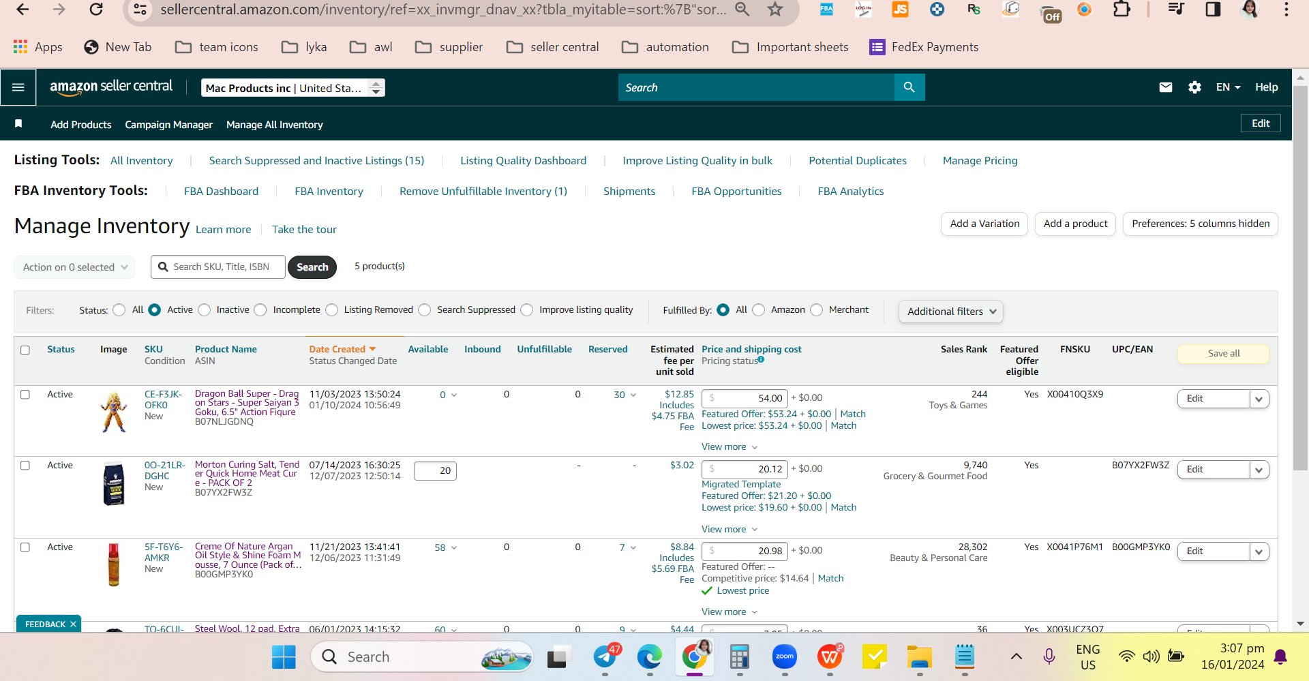1309x681 pixels.
Task: Click the black Search button for SKU
Action: pyautogui.click(x=312, y=267)
